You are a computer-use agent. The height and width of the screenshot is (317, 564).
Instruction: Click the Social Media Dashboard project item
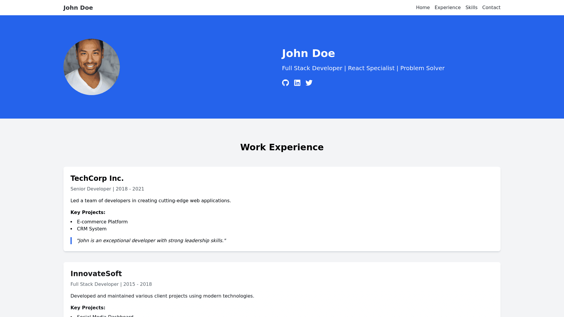coord(105,316)
